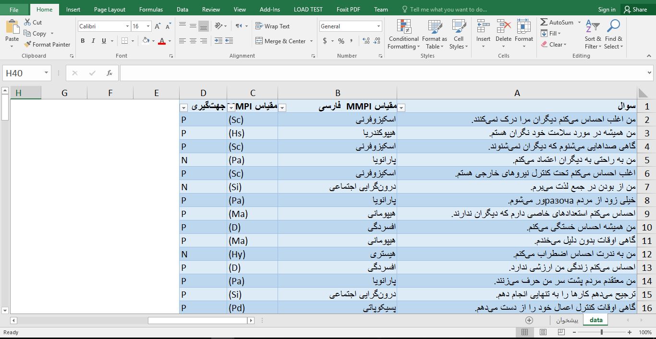
Task: Open Conditional Formatting menu
Action: coord(404,35)
